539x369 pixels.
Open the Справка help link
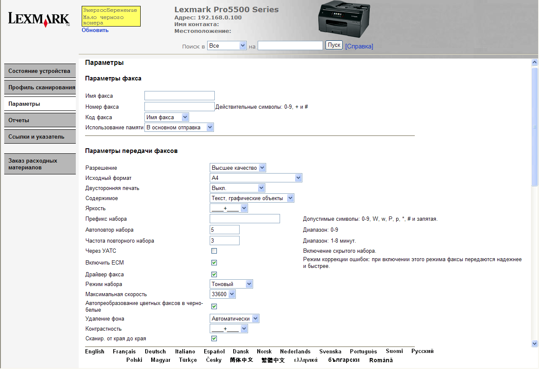tap(359, 46)
